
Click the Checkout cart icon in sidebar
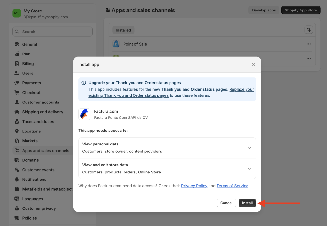pos(17,93)
